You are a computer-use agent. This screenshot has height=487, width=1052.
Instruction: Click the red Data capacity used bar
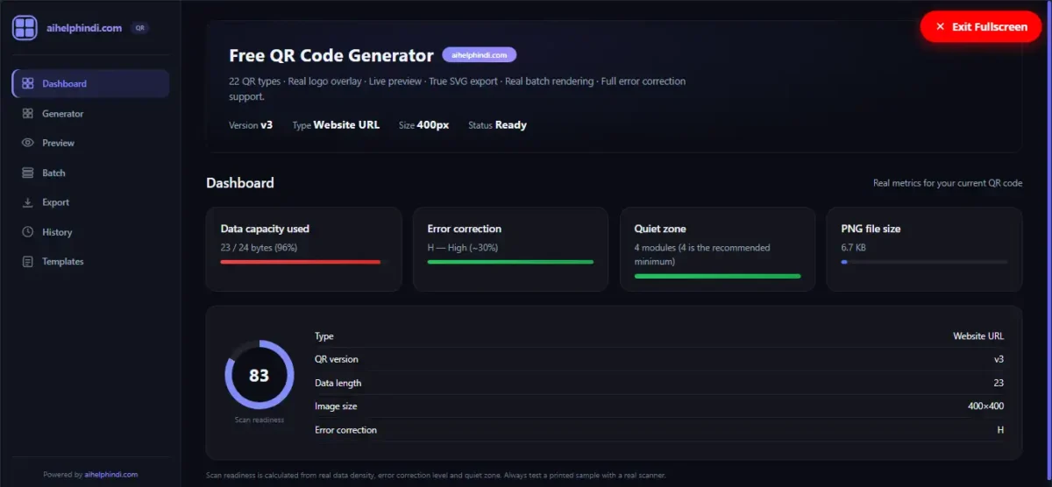point(301,262)
